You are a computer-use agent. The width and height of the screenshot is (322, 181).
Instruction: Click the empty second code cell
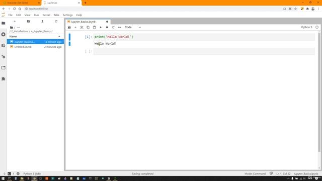(204, 51)
